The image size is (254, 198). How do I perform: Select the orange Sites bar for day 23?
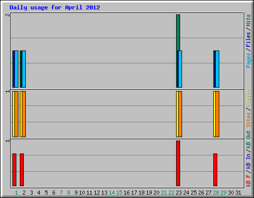tap(180, 114)
